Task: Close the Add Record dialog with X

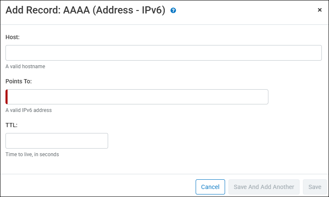Action: click(320, 10)
